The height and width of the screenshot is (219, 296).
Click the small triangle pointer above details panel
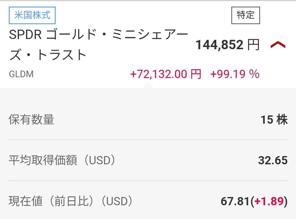pos(147,85)
